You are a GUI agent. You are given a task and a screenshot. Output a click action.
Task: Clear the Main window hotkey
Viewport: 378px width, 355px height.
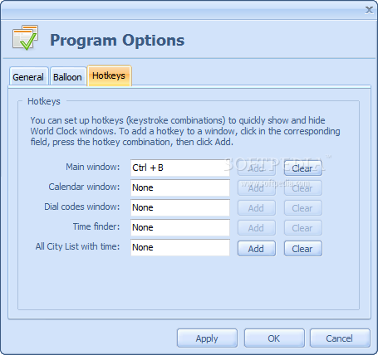(303, 168)
